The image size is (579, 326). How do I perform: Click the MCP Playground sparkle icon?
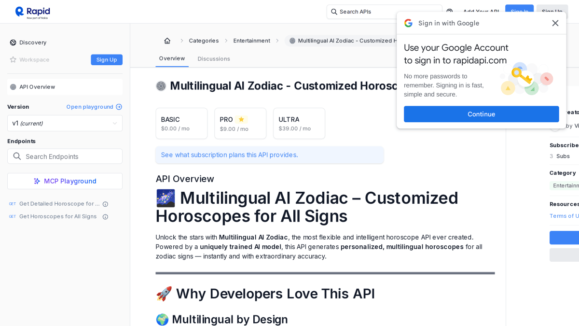pos(37,181)
